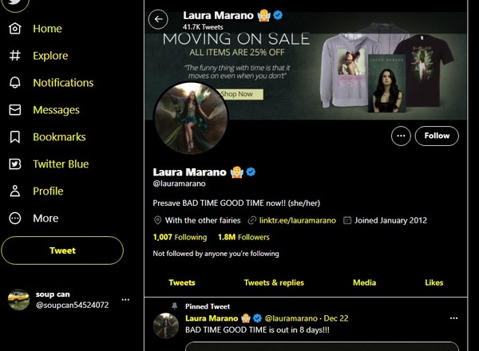Expand soup can account switcher dots
Viewport: 479px width, 351px height.
point(125,300)
